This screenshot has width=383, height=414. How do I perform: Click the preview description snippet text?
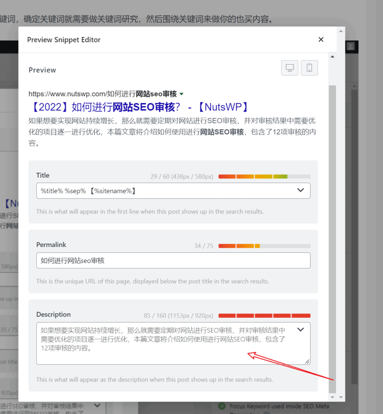point(172,132)
